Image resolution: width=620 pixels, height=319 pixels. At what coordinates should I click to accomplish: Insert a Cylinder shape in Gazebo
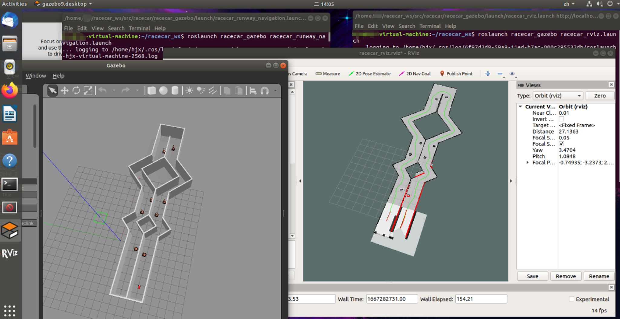(x=175, y=91)
